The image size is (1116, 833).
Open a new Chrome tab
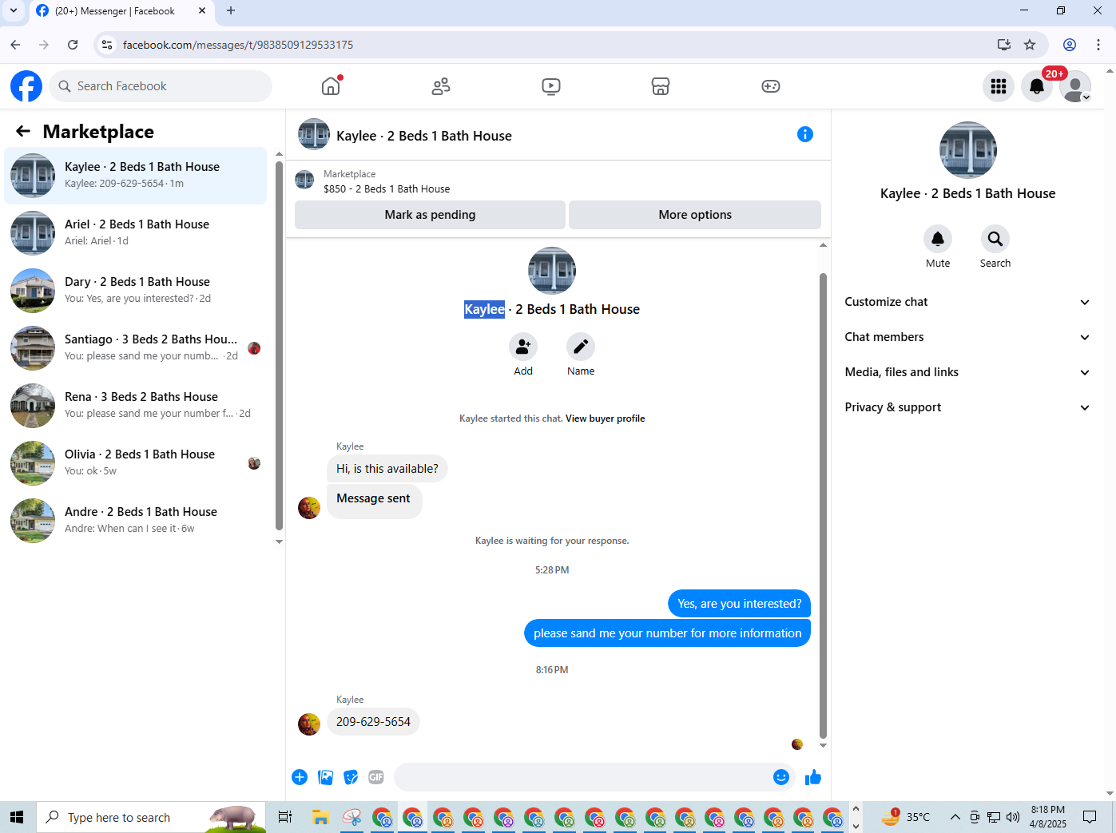pyautogui.click(x=231, y=10)
